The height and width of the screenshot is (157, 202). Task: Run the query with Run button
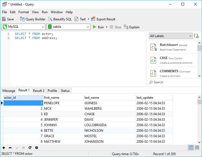98,27
